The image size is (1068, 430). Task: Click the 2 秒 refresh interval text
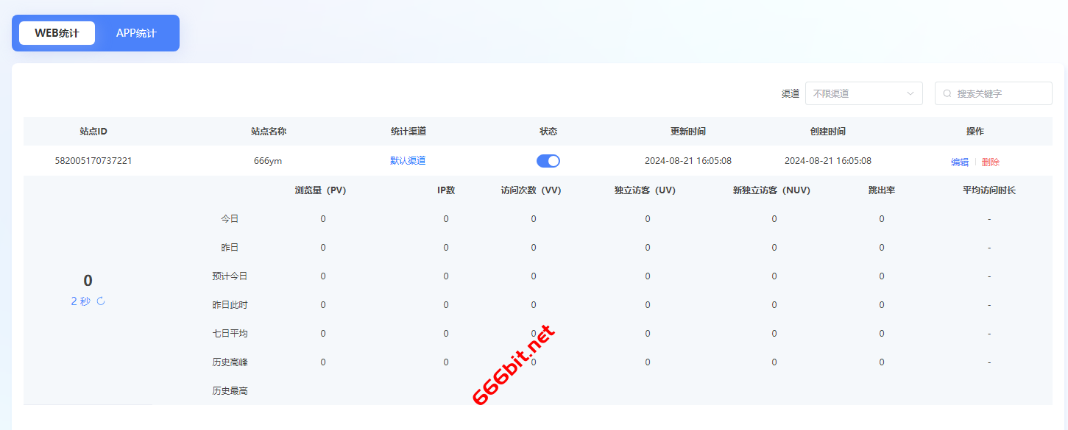pyautogui.click(x=80, y=301)
